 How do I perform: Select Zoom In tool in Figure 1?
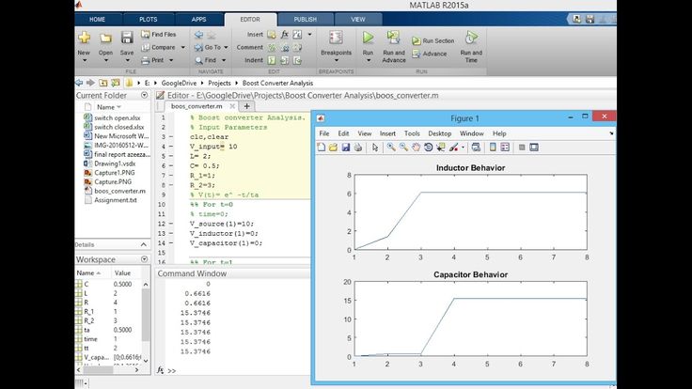point(390,148)
